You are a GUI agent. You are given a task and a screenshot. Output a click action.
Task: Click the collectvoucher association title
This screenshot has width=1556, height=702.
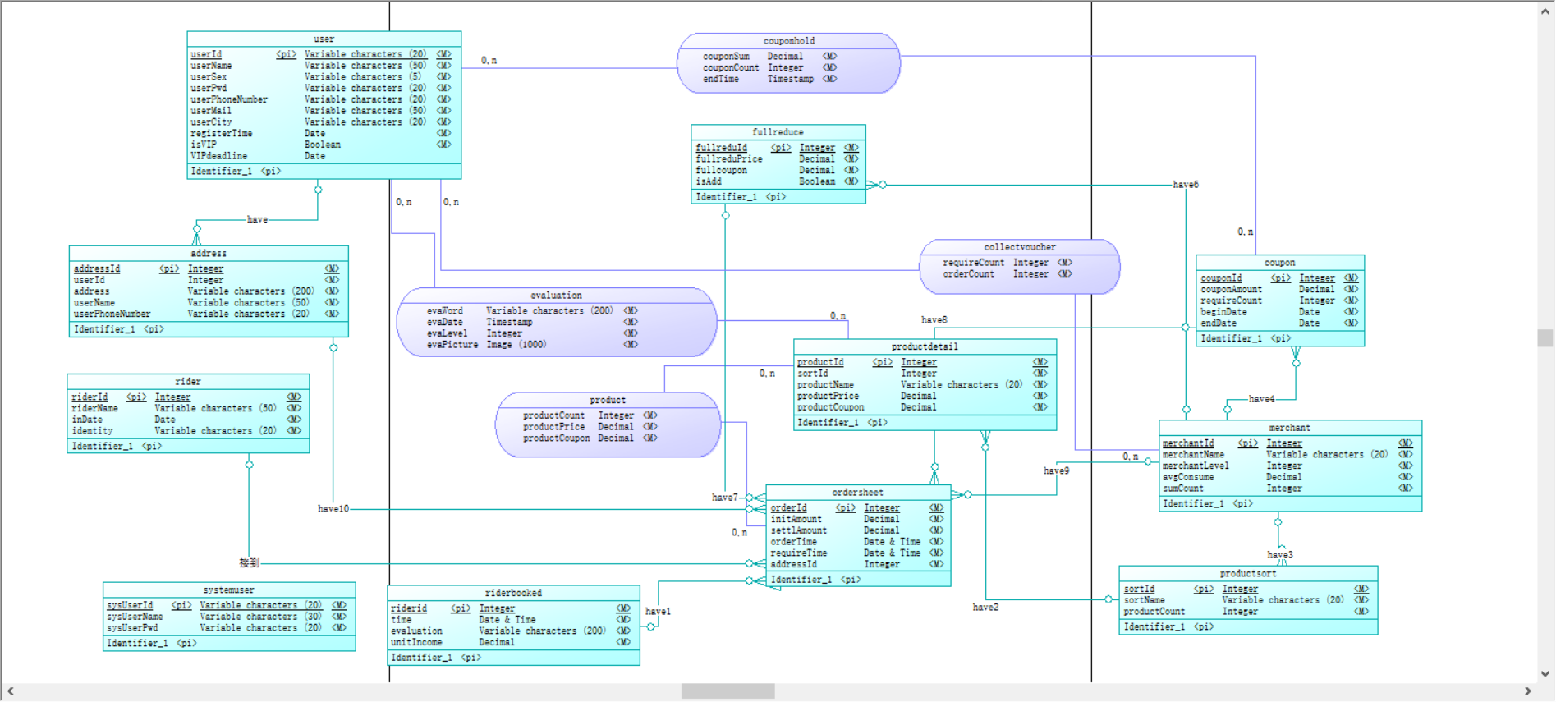(x=1020, y=247)
